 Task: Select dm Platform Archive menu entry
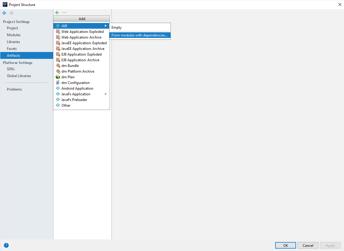click(x=81, y=71)
